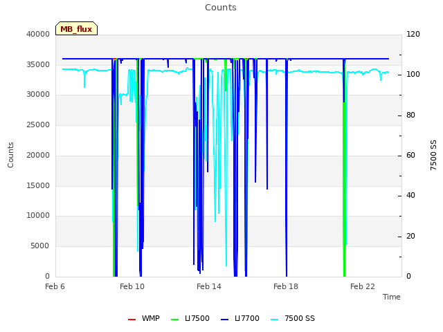Click the vertical Counts left axis label
443x332 pixels.
click(10, 155)
